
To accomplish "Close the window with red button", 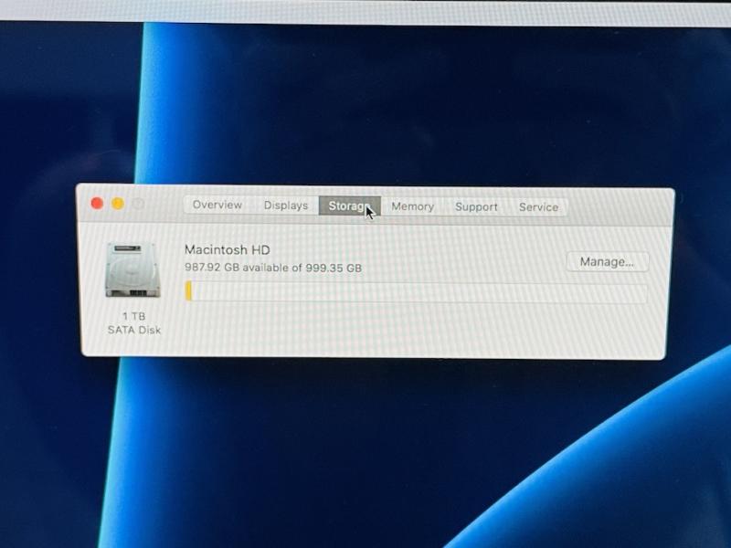I will click(97, 203).
